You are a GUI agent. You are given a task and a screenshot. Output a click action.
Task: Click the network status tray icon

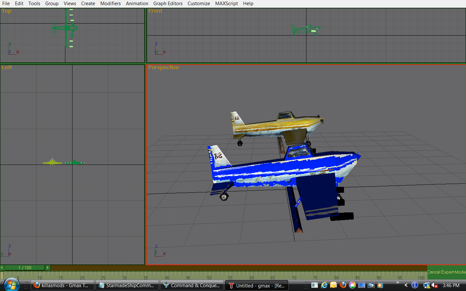tap(427, 285)
